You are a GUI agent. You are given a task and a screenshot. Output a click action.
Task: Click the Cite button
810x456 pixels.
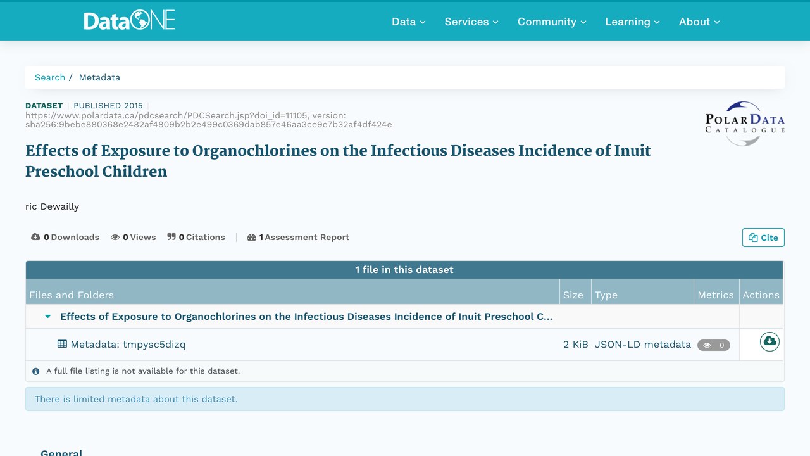click(x=763, y=237)
